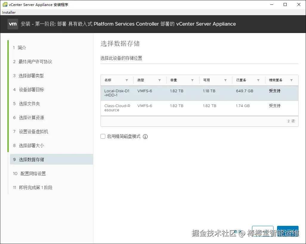Click 1.82 TB capacity of Class-Cloud-Resource
This screenshot has height=244, width=306.
[177, 106]
